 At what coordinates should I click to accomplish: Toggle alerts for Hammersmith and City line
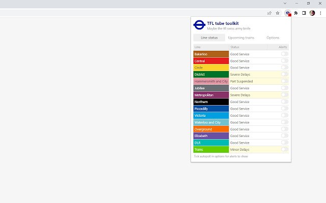point(285,81)
